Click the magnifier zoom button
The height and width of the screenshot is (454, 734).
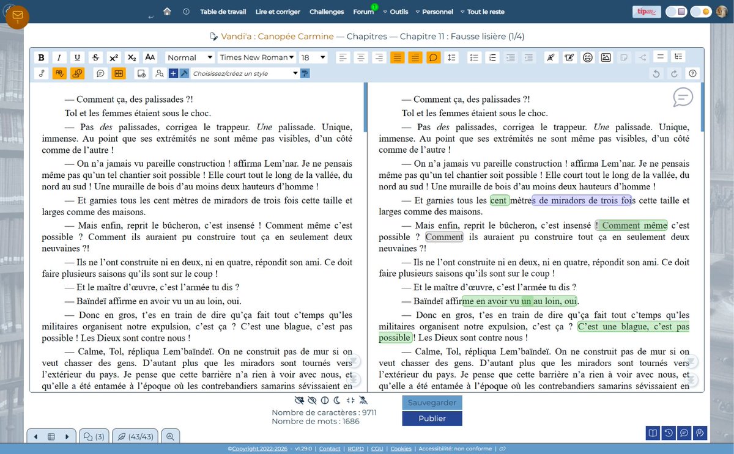click(170, 436)
